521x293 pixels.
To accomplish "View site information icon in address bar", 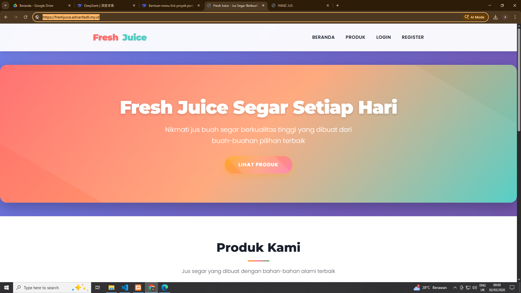I will pos(37,17).
